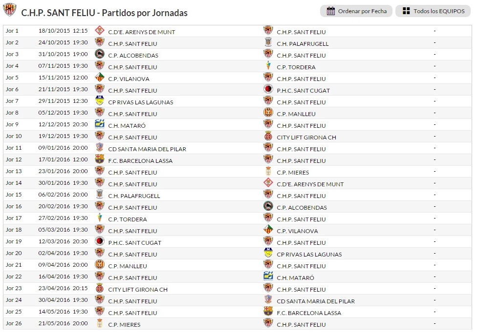477x336 pixels.
Task: Click the C.H. Mataró logo in Jor 9
Action: [x=100, y=123]
